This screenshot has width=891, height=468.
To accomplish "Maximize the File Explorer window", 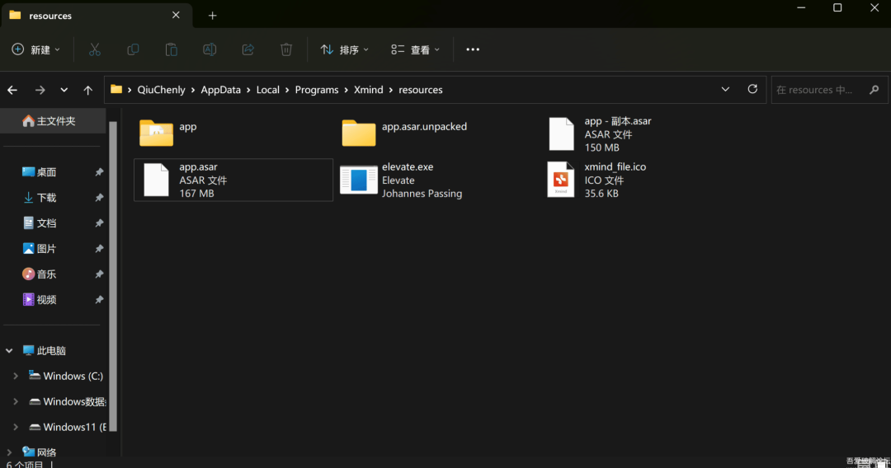I will [837, 8].
